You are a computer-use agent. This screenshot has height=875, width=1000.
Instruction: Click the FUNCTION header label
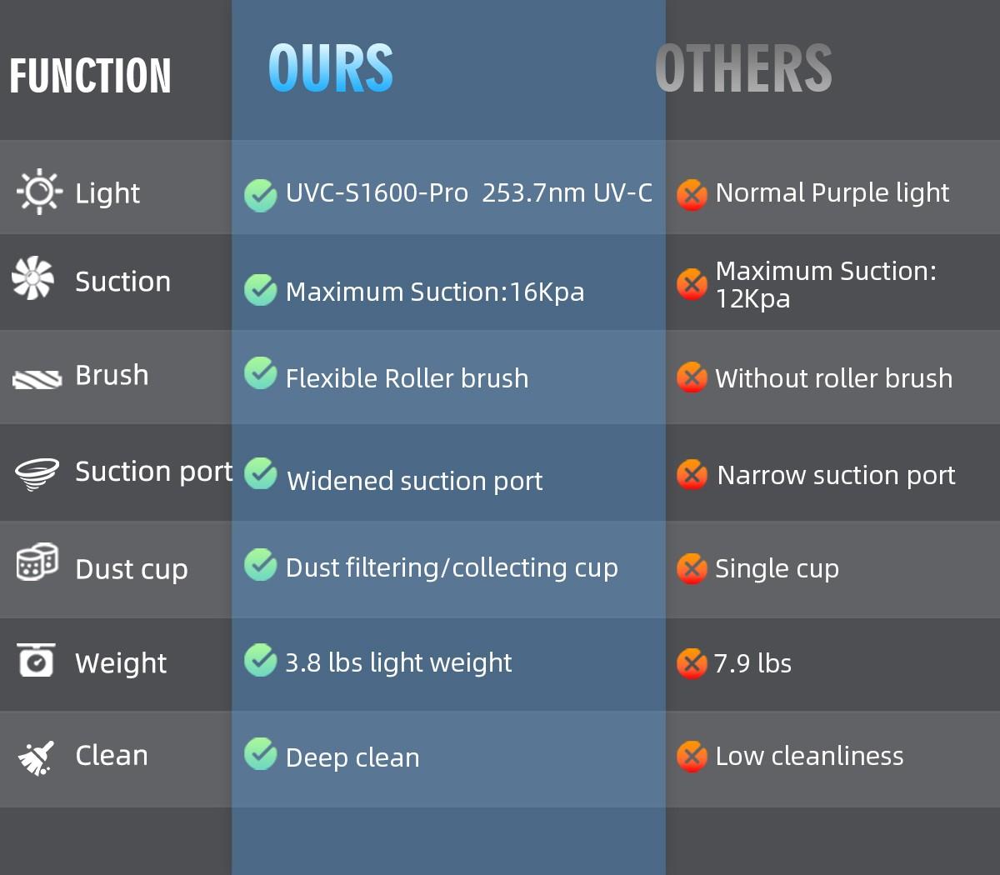[90, 76]
